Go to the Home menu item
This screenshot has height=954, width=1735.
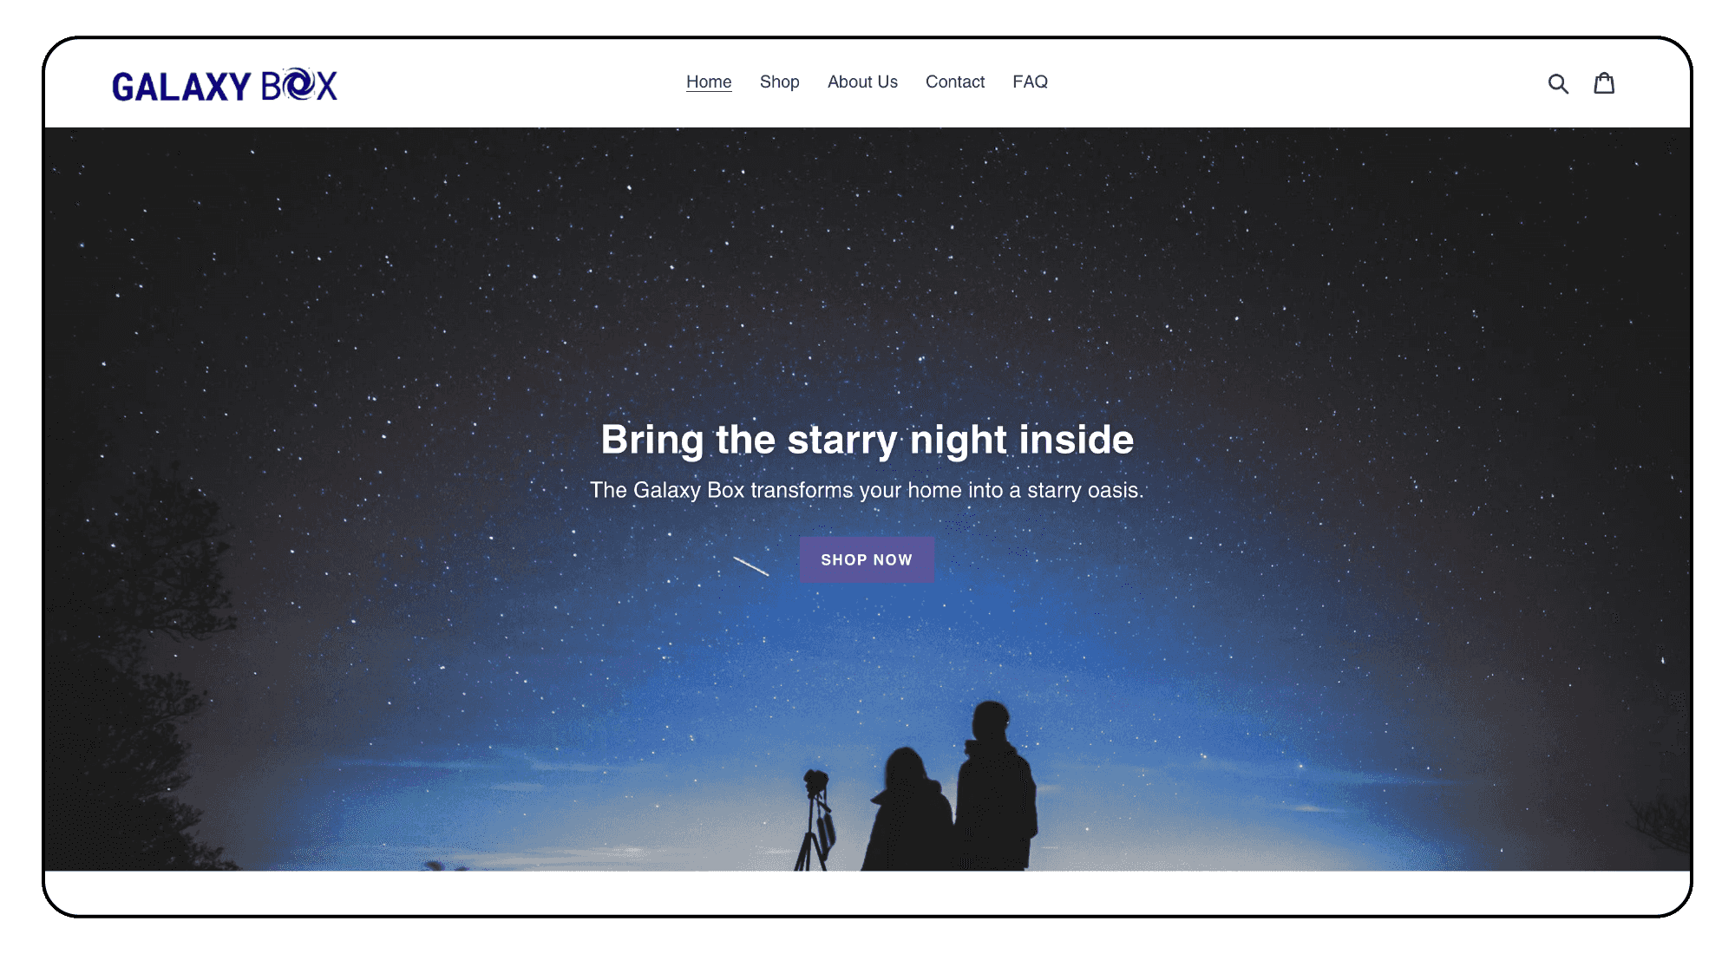[709, 82]
